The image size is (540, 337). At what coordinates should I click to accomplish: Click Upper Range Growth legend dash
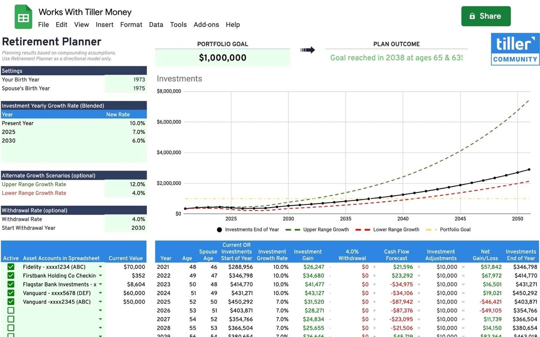pyautogui.click(x=293, y=230)
